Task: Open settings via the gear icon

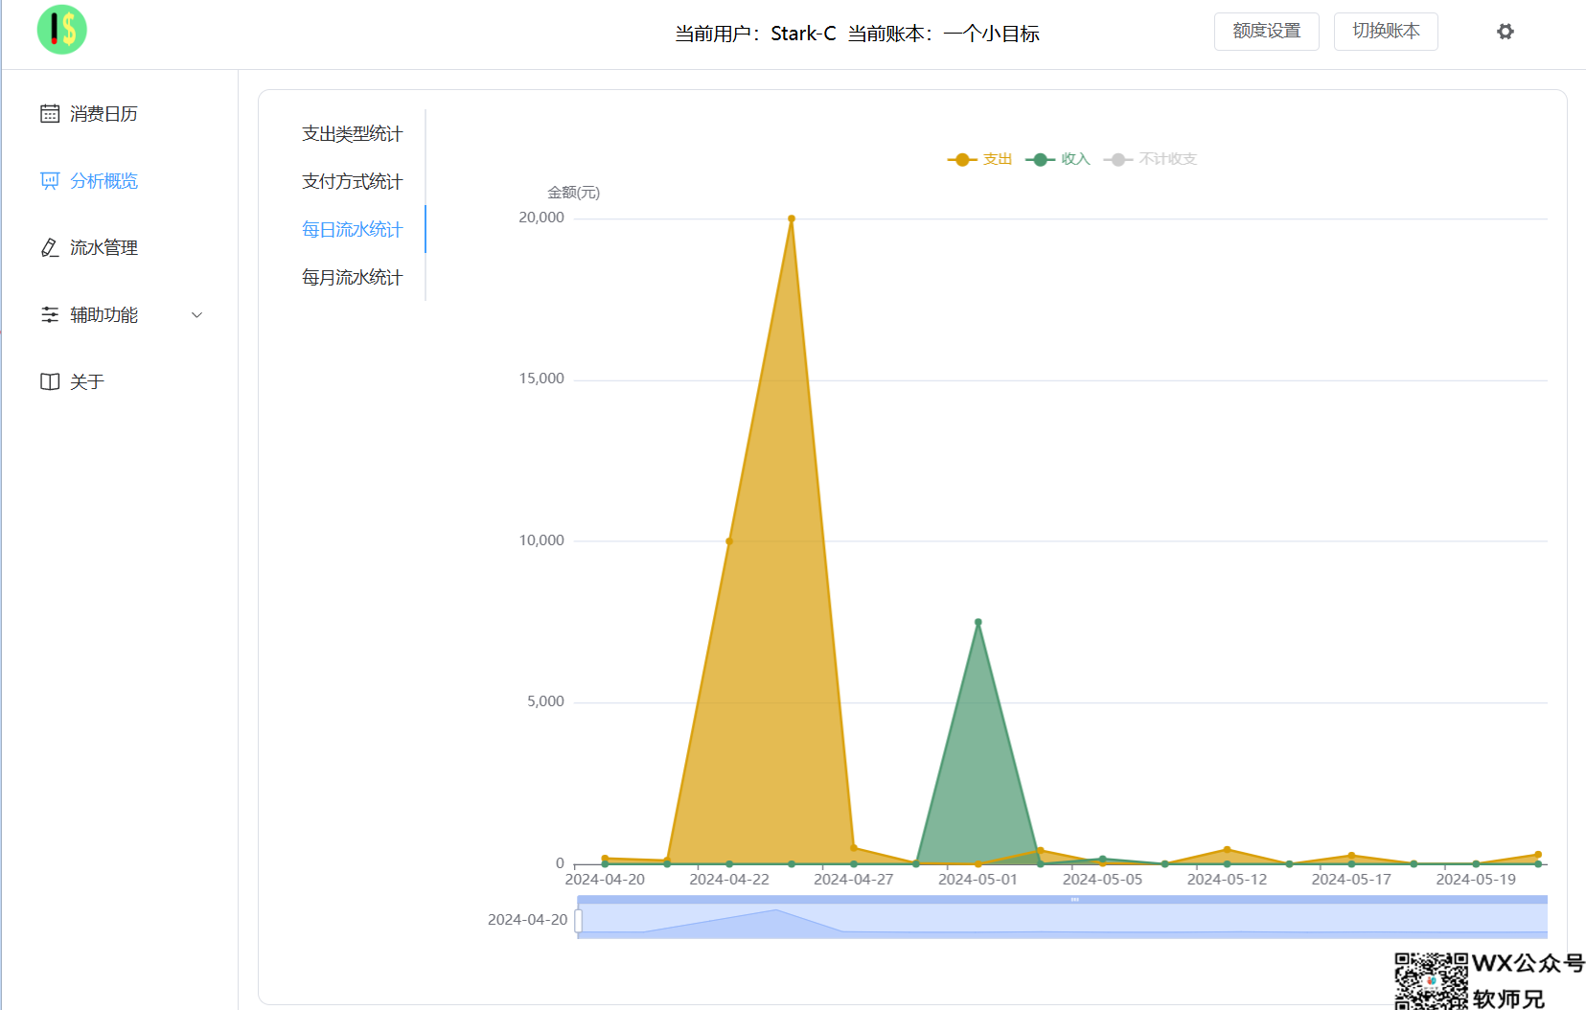Action: [x=1506, y=32]
